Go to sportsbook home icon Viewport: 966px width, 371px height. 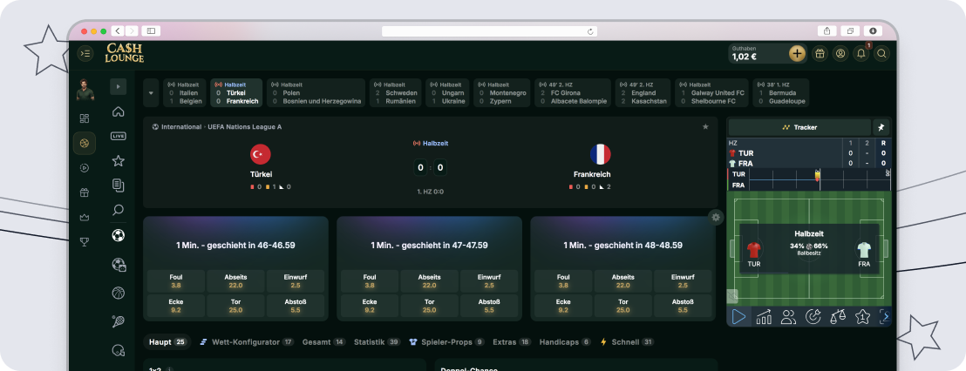(119, 111)
